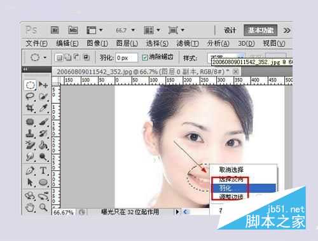Select the Zoom tool
This screenshot has height=241, width=318.
pyautogui.click(x=43, y=207)
